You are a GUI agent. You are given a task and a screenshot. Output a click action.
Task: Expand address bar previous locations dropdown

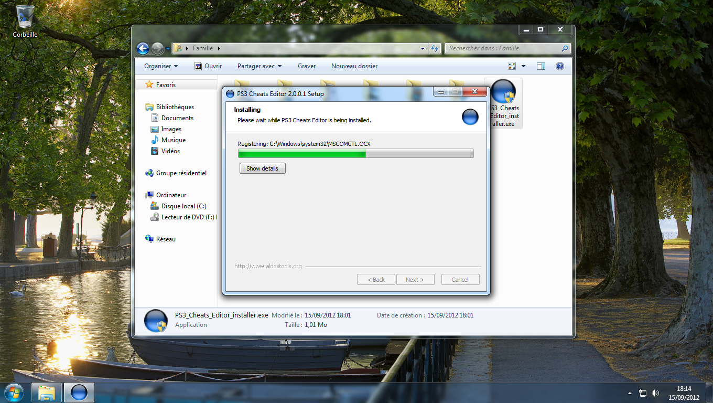click(423, 48)
